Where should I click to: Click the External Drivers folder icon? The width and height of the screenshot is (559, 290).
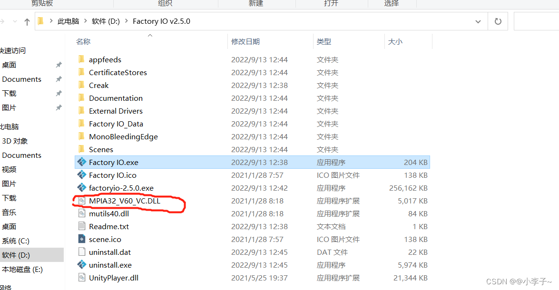(x=81, y=110)
